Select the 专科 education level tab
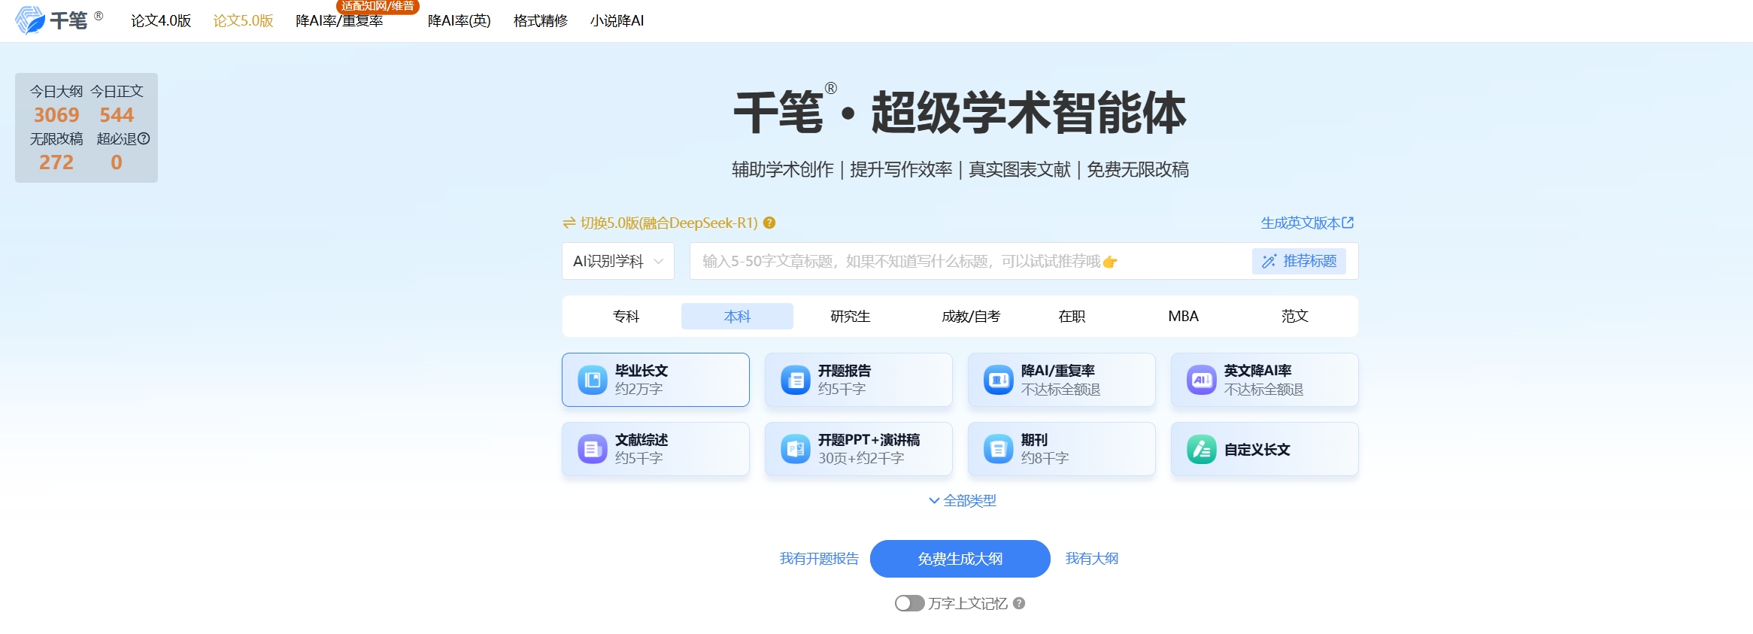The image size is (1753, 634). [626, 316]
